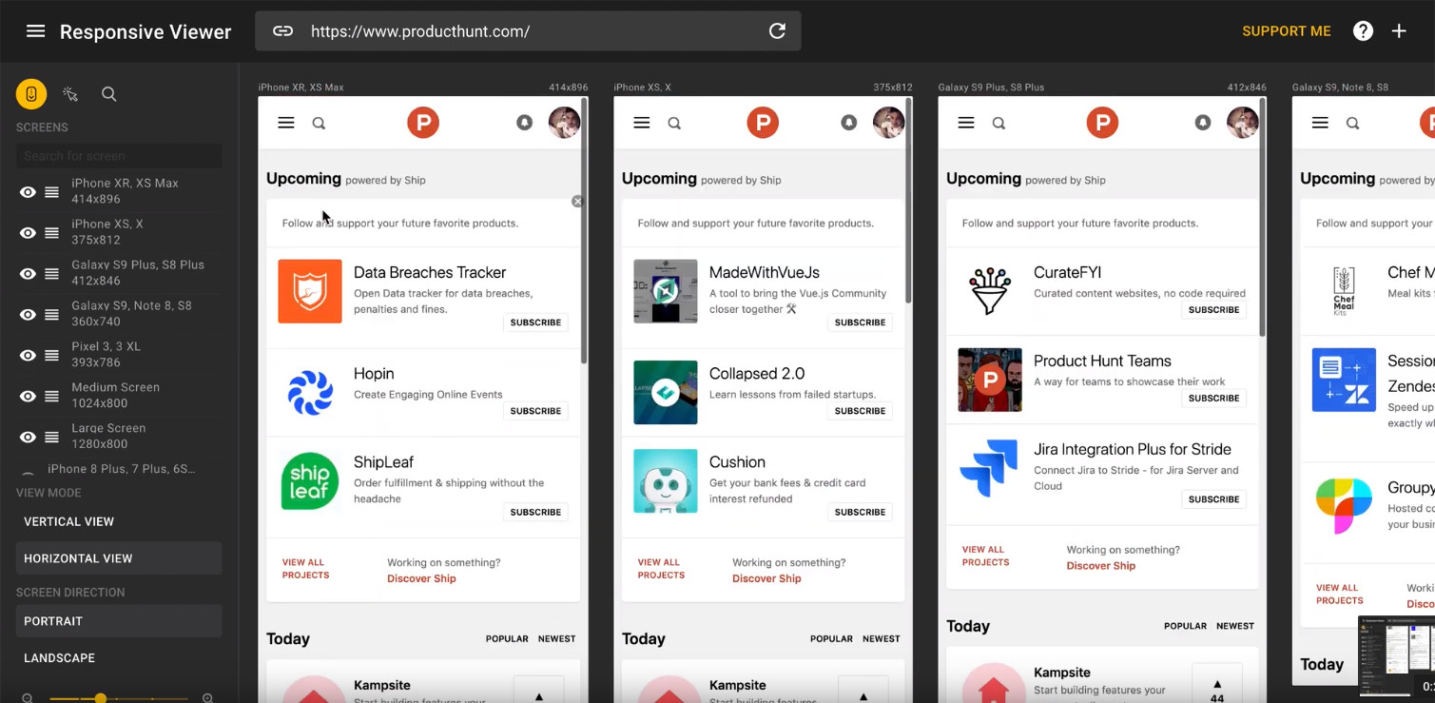
Task: Click search icon in Galaxy S9 Plus screen
Action: pyautogui.click(x=999, y=124)
